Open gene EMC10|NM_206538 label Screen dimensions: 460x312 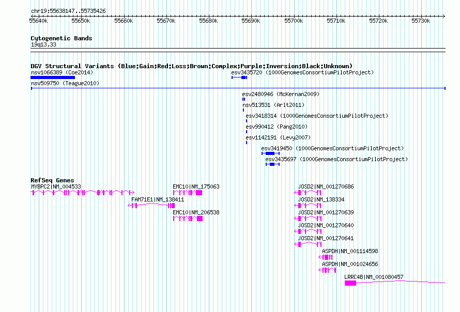click(196, 212)
